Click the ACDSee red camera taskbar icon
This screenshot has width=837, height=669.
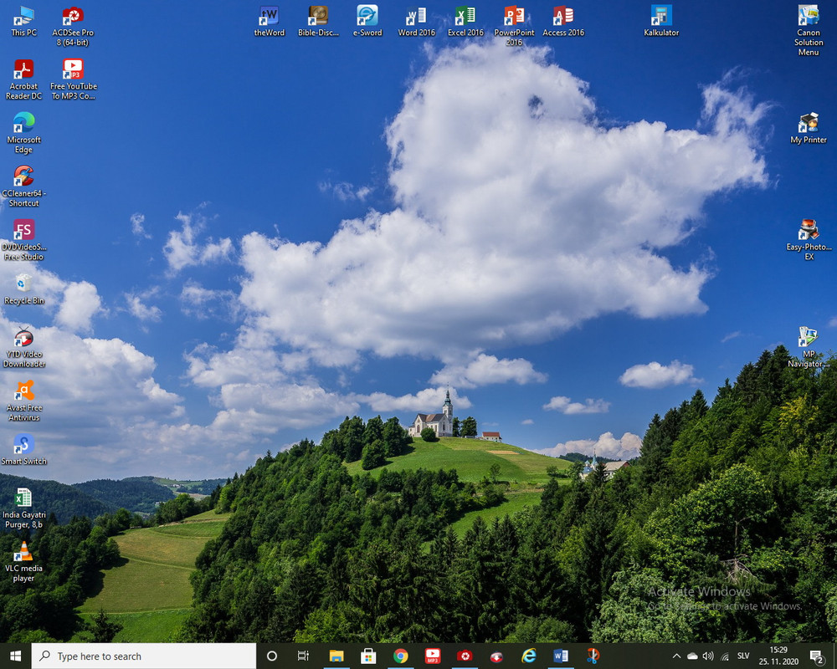click(465, 656)
